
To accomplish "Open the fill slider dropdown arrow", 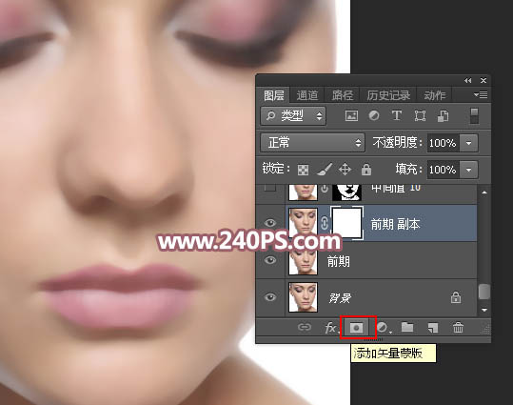I will point(469,170).
